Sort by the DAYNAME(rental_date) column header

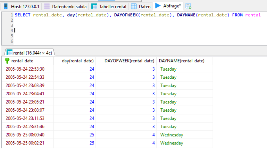tap(181, 61)
